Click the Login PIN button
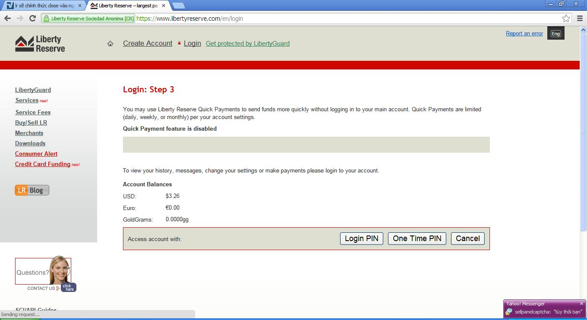Image resolution: width=587 pixels, height=320 pixels. click(362, 238)
